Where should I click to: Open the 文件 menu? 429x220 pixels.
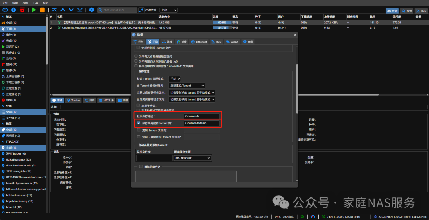5,3
